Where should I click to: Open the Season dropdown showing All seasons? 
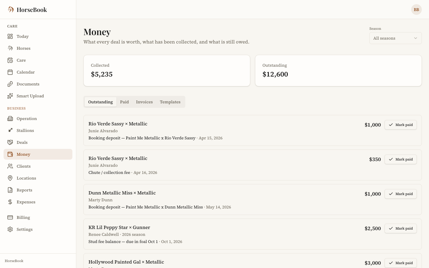coord(395,38)
